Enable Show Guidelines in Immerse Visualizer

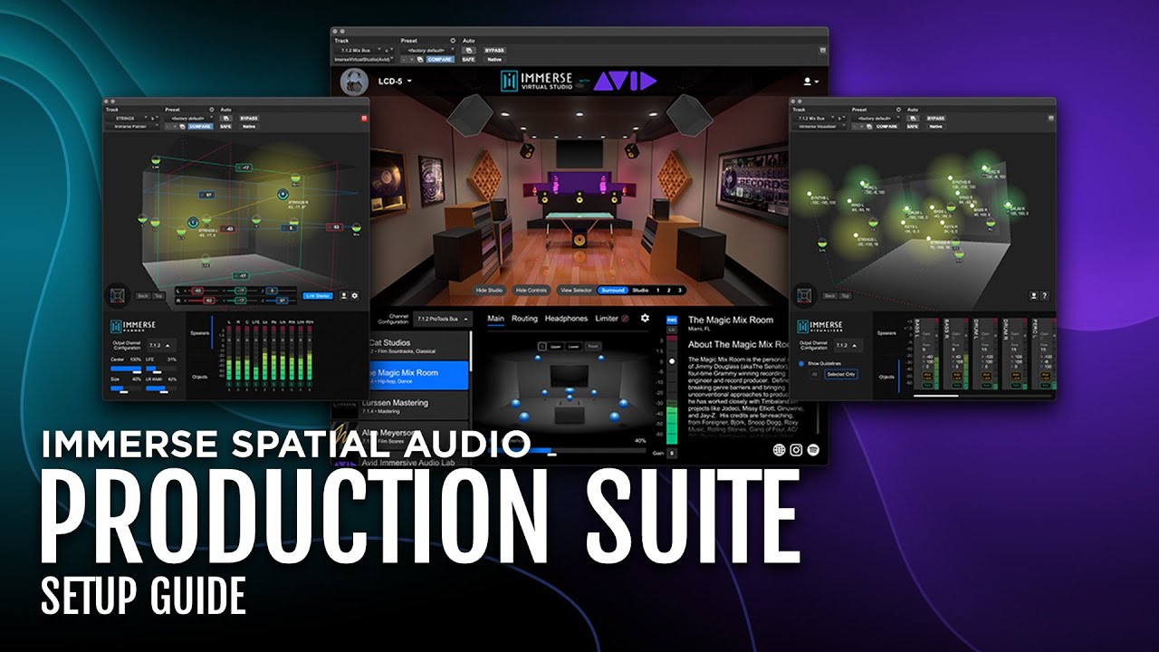[x=801, y=363]
